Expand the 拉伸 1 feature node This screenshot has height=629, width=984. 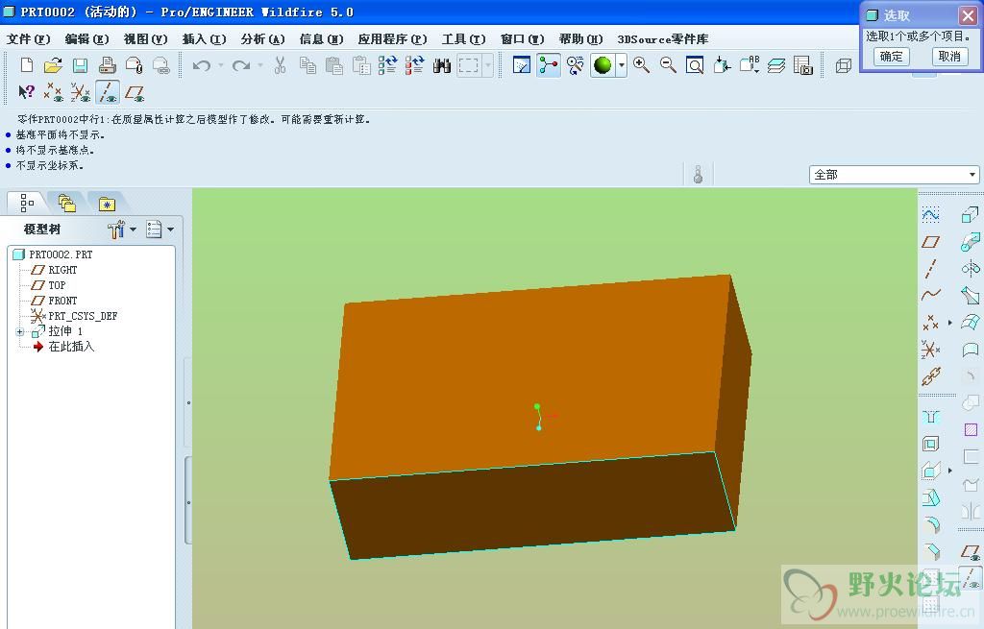(x=20, y=331)
